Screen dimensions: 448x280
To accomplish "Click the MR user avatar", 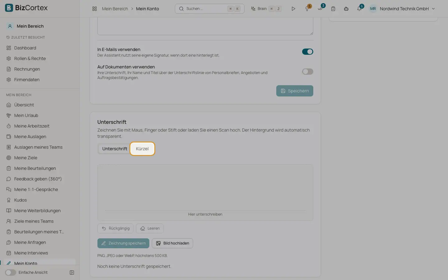I will (x=373, y=9).
